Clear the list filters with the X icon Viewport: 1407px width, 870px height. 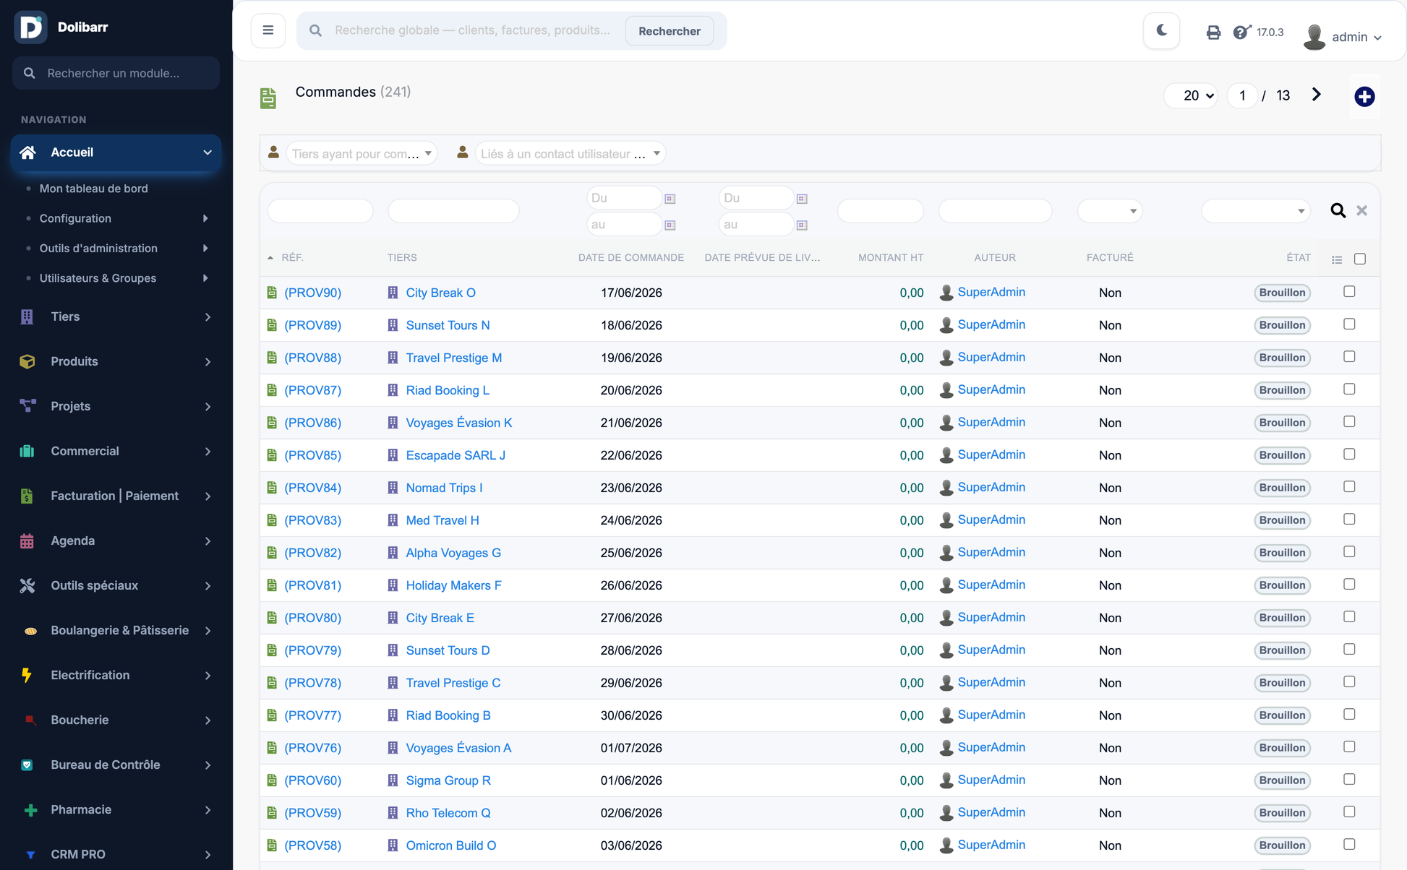tap(1362, 210)
